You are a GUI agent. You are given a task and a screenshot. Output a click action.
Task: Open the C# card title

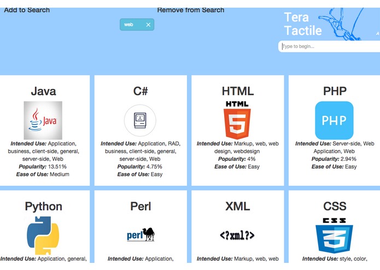point(141,91)
